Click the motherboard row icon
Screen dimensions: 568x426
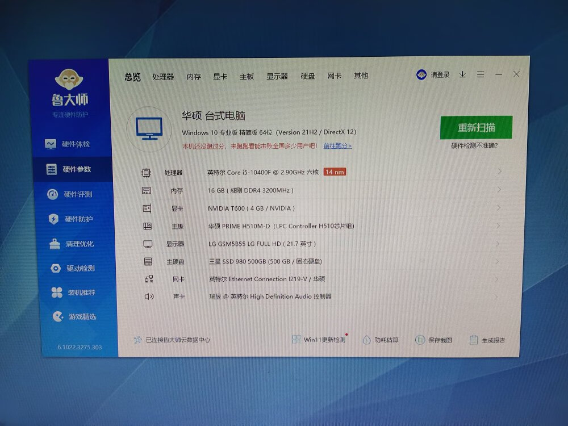click(148, 226)
